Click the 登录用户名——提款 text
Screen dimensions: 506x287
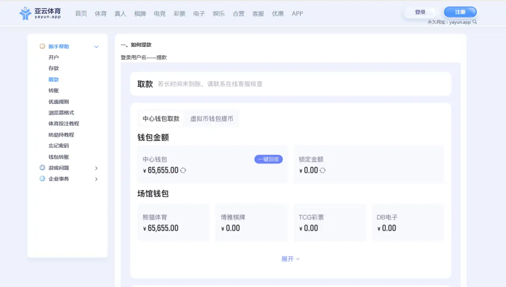[143, 58]
